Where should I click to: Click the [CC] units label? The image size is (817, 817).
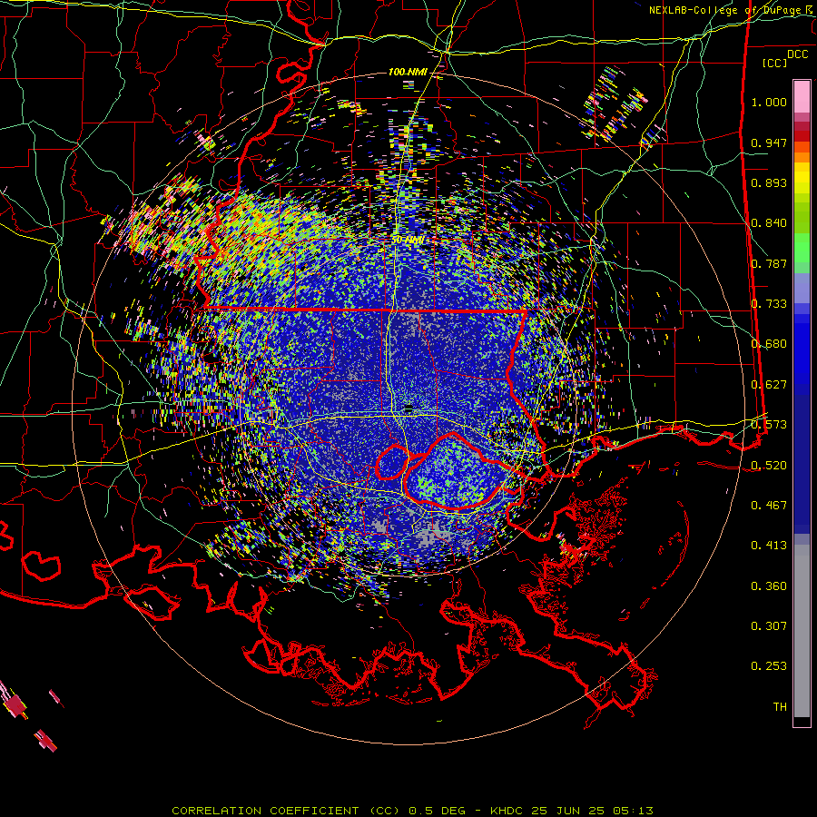click(775, 63)
